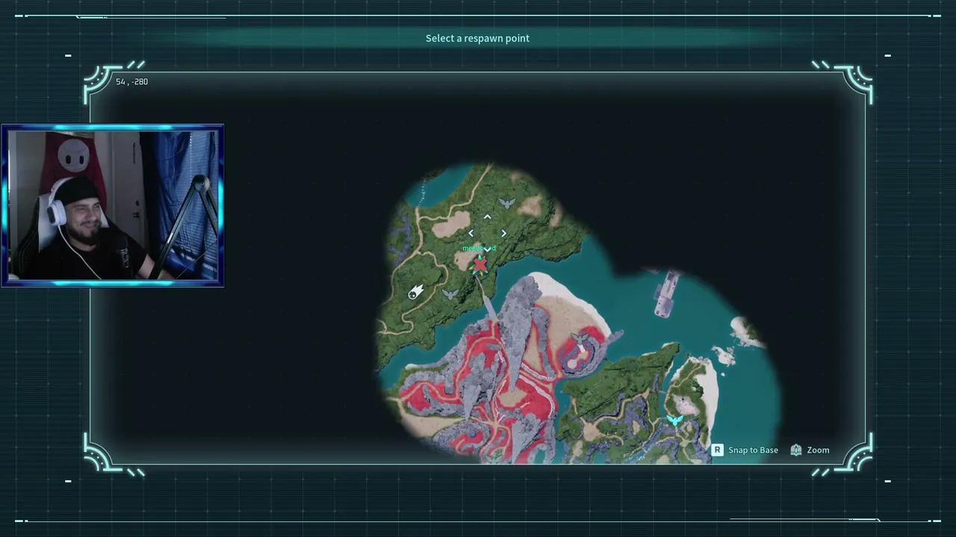Select the cyan eagle respawn point
Viewport: 956px width, 537px height.
point(675,421)
